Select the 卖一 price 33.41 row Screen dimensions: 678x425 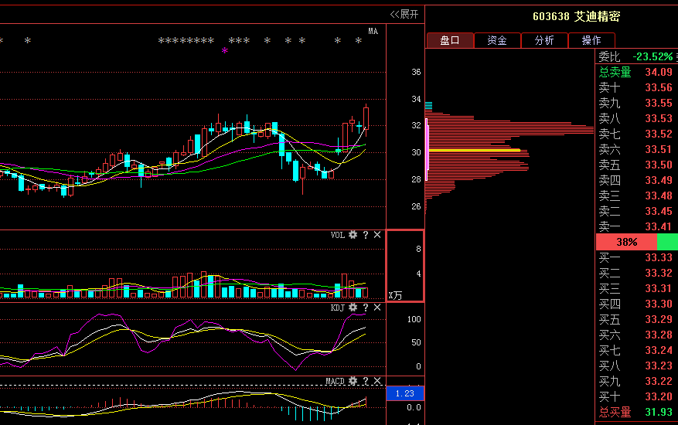635,226
